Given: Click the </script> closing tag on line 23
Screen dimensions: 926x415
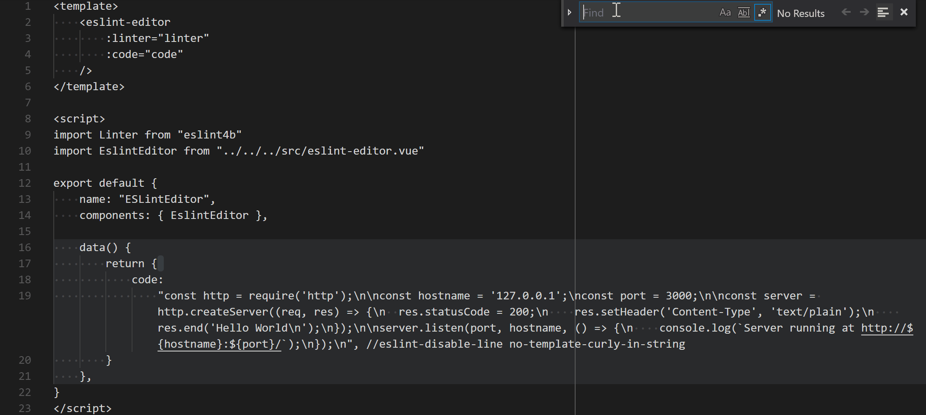Looking at the screenshot, I should pos(82,408).
